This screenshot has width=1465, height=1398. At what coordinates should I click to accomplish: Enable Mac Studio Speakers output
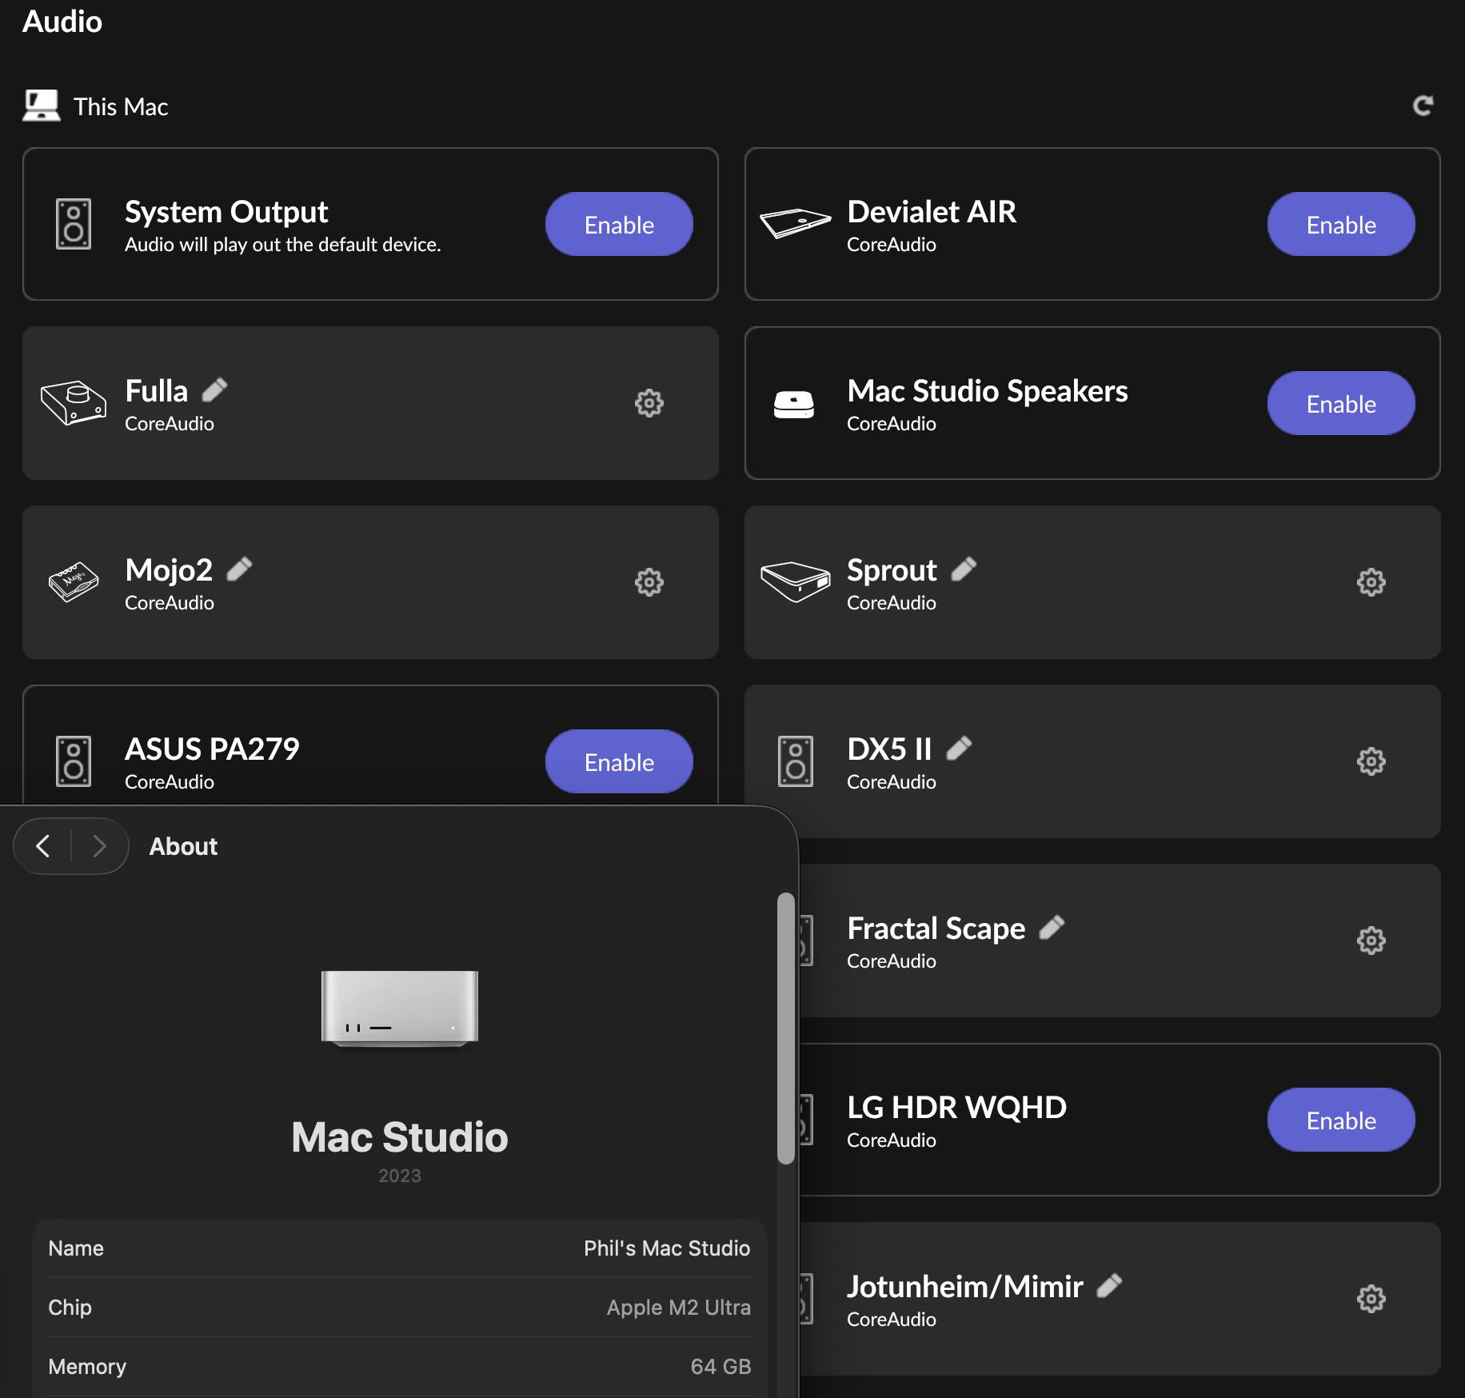coord(1340,404)
